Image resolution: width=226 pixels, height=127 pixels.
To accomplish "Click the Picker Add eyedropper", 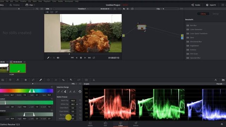I will [65, 92].
